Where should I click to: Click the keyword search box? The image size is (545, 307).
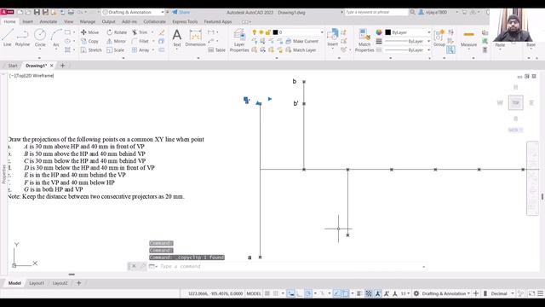[376, 12]
